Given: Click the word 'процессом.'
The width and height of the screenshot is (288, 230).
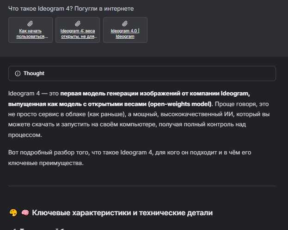Looking at the screenshot, I should [x=25, y=135].
